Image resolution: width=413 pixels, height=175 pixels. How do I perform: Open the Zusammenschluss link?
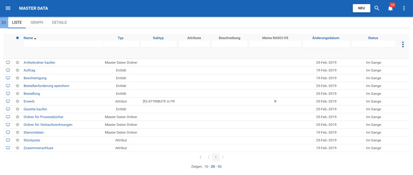click(38, 148)
